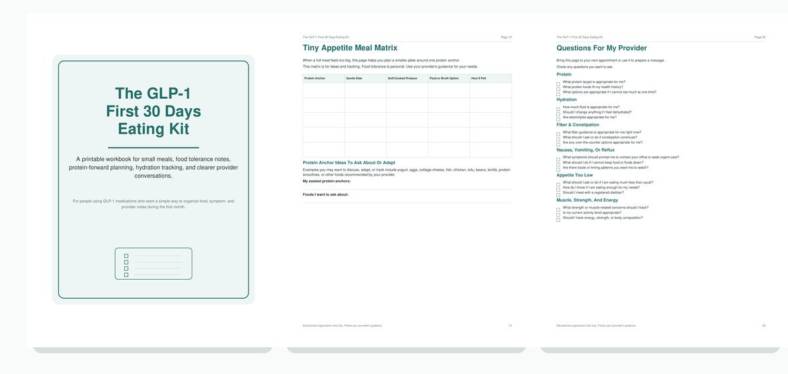Click the 'Gentle Side' column header
Viewport: 788px width, 374px height.
tap(365, 78)
